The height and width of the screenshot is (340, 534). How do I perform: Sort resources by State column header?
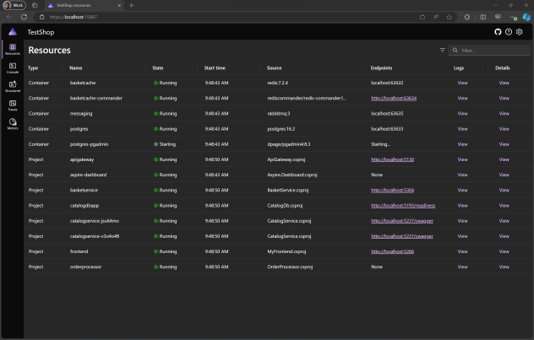pyautogui.click(x=158, y=67)
